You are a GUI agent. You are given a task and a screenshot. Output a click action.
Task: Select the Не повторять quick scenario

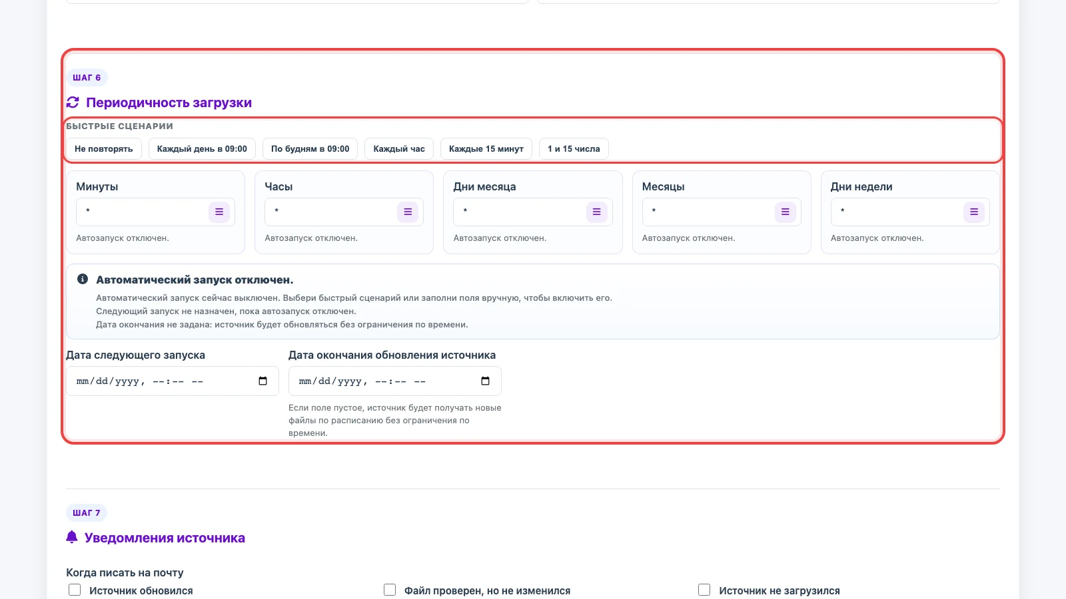pyautogui.click(x=104, y=148)
